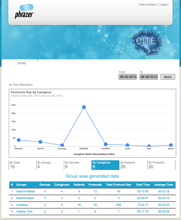Click the CITE brain graphic
Viewport: 181px width, 220px height.
[146, 42]
